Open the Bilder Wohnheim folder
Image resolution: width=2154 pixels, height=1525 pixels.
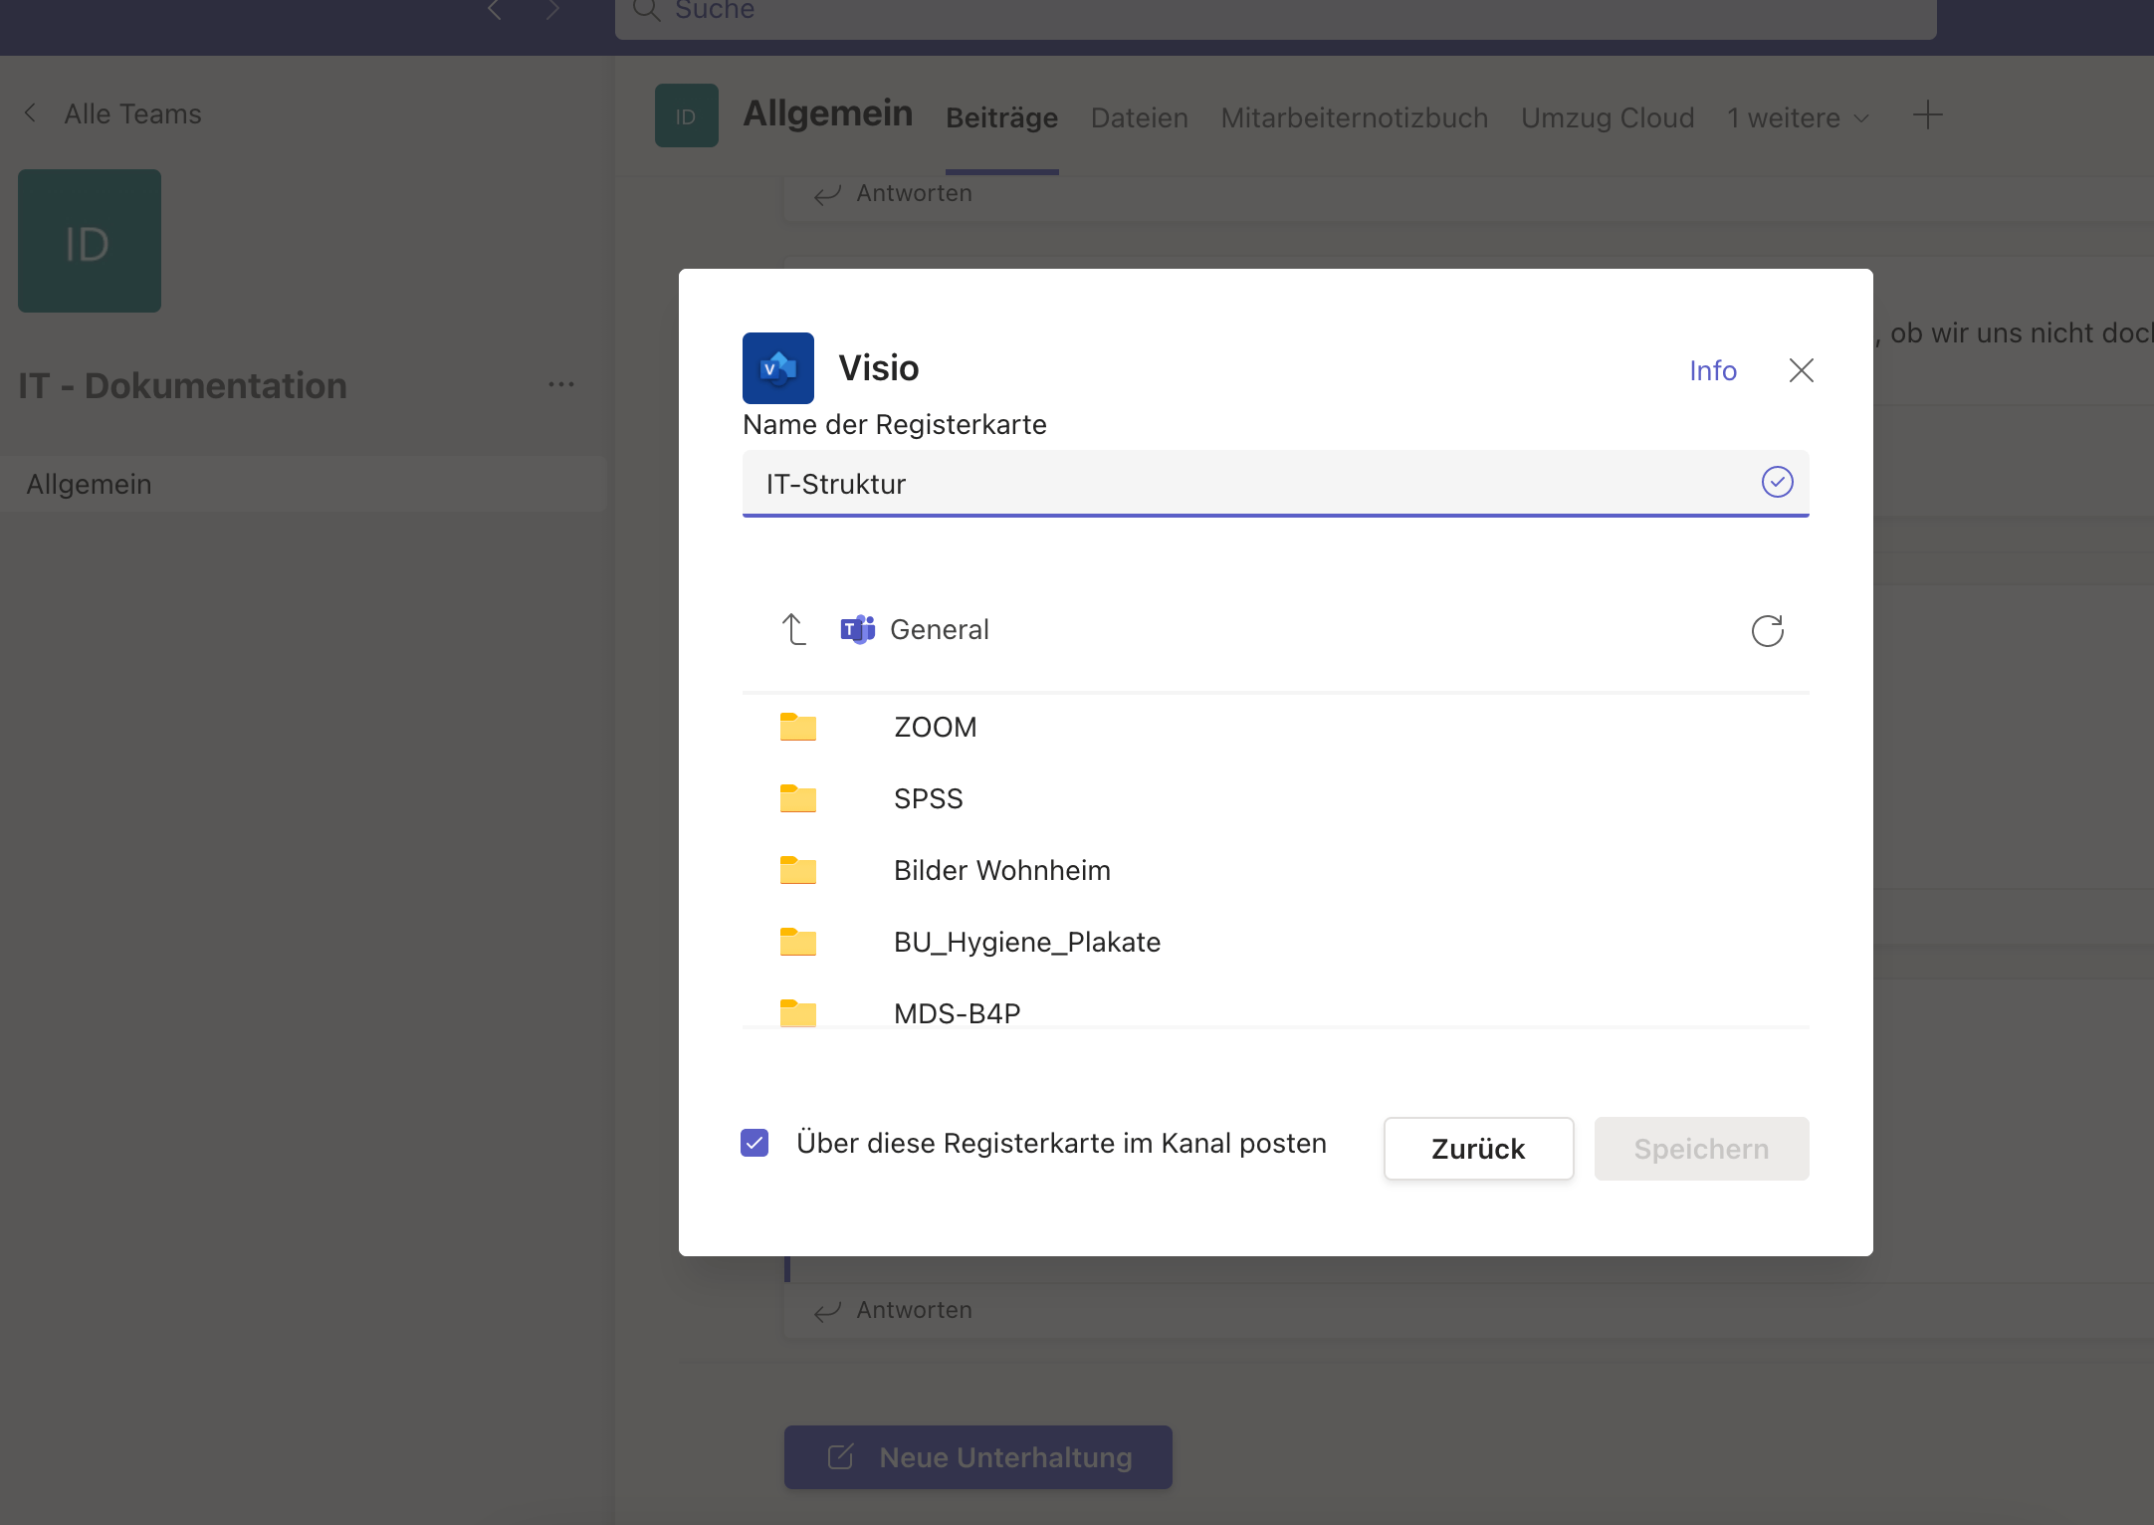click(1001, 871)
